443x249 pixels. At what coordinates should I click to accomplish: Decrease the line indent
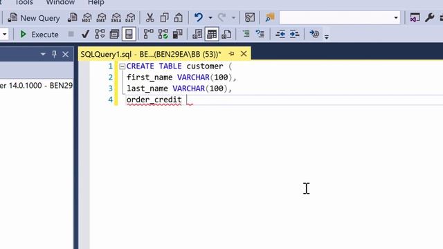(280, 35)
